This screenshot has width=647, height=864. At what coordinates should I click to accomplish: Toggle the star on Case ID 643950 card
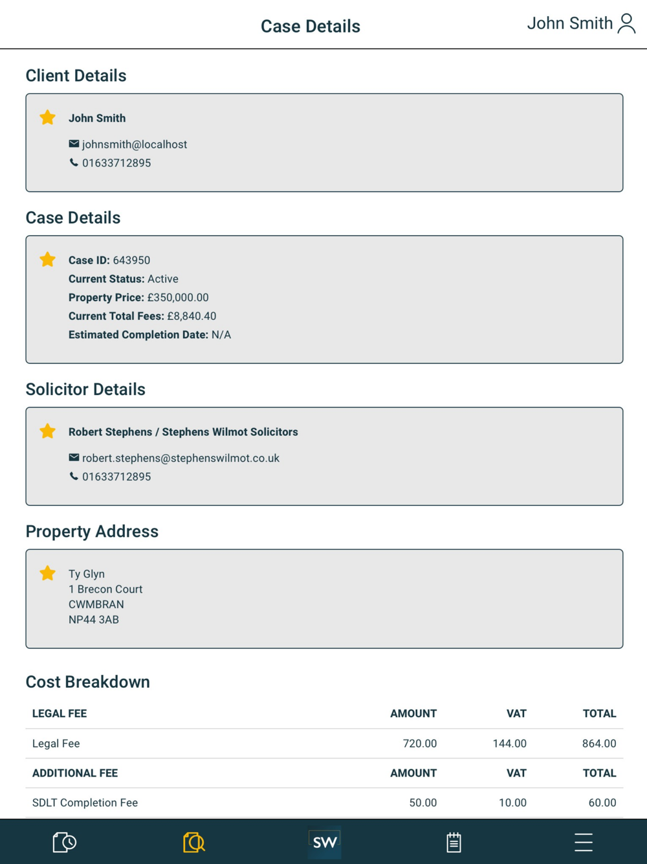tap(47, 259)
